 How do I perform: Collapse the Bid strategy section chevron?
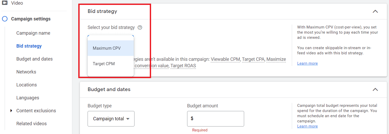[375, 11]
